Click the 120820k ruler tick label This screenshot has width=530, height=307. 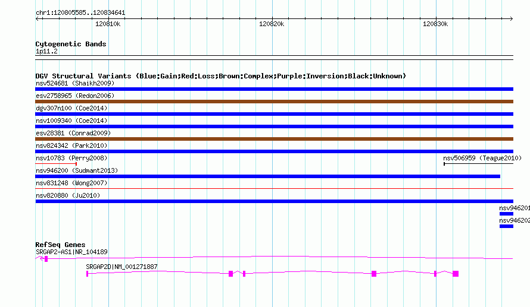point(272,24)
